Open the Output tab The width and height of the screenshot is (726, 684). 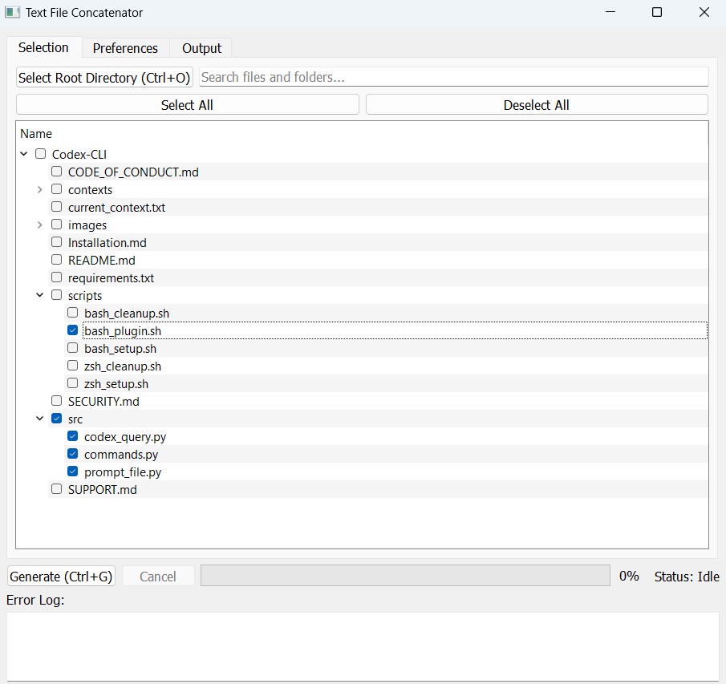(x=201, y=48)
